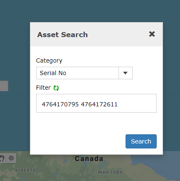Click inside the Filter text box
Image resolution: width=180 pixels, height=181 pixels.
(96, 103)
